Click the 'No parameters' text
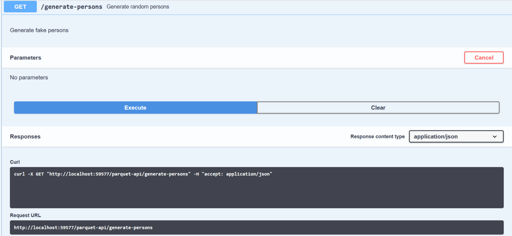Screen dimensions: 512x236 pos(29,77)
